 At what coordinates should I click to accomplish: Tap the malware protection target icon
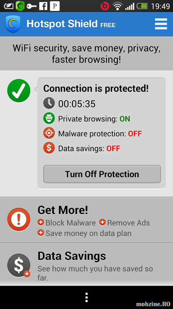pyautogui.click(x=49, y=134)
